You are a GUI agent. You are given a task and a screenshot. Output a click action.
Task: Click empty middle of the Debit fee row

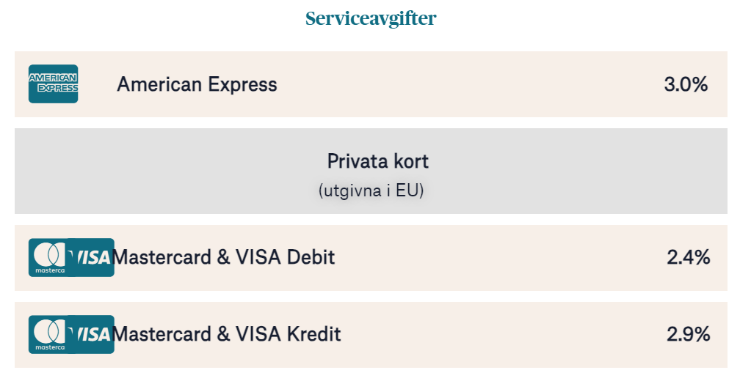pos(499,257)
